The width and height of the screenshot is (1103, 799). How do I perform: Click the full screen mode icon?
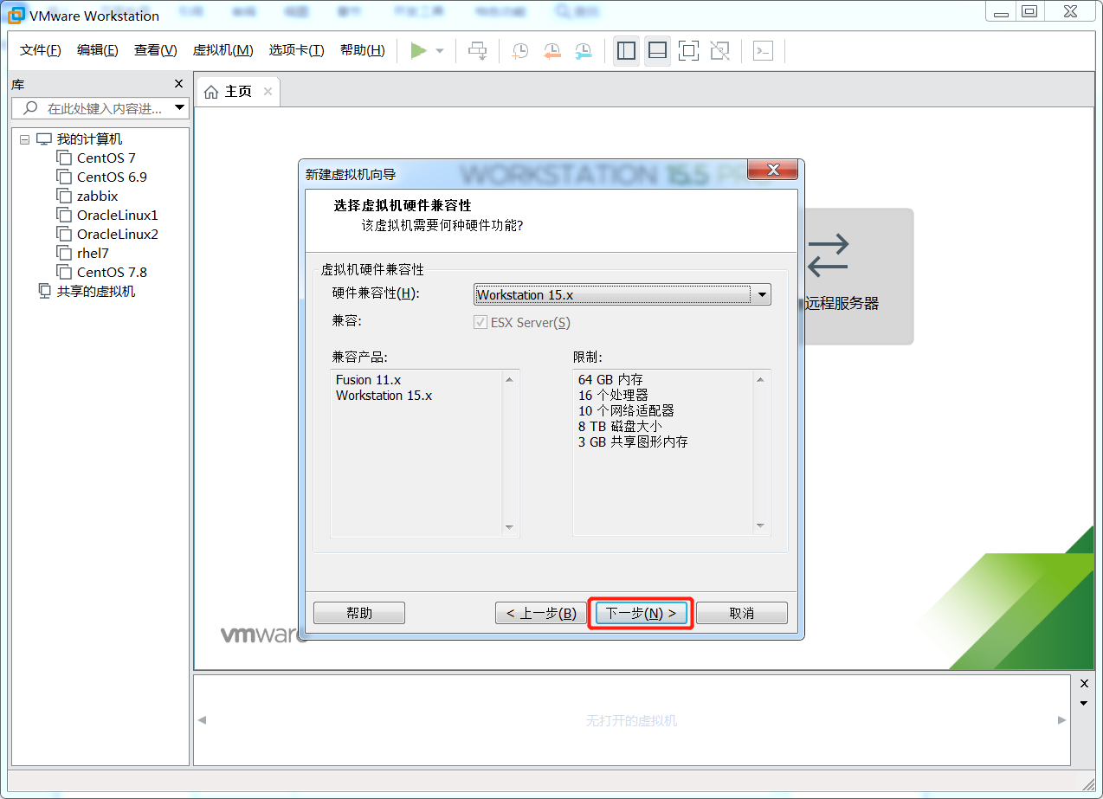688,51
